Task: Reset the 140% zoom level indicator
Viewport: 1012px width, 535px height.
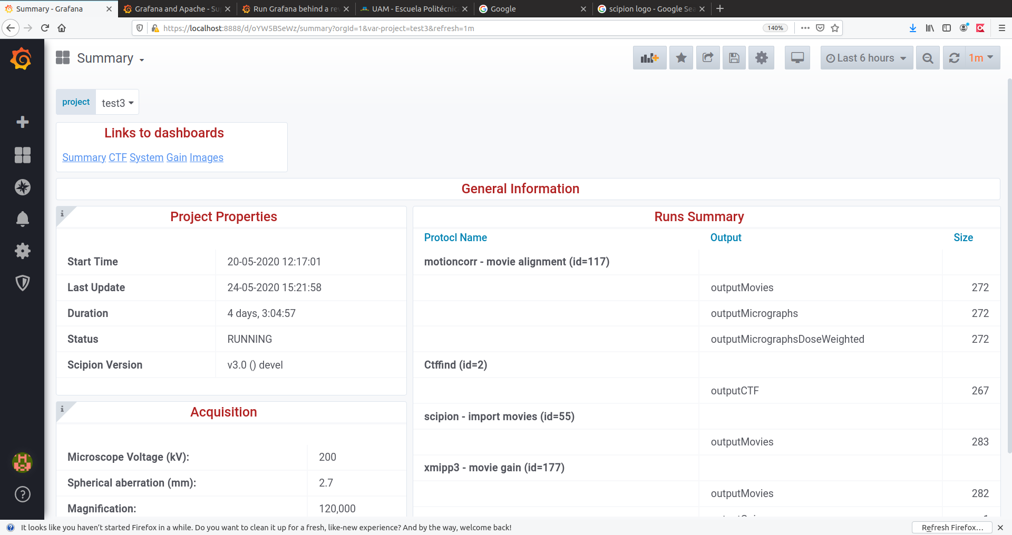Action: coord(775,28)
